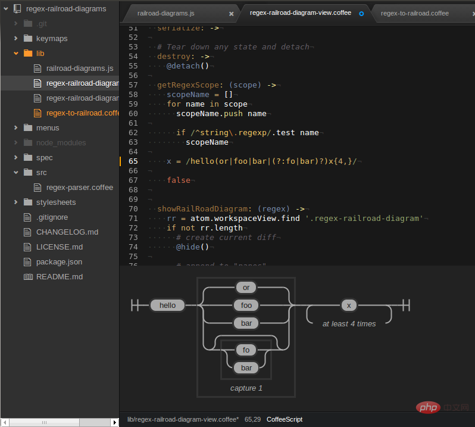This screenshot has width=475, height=427.
Task: Click the tree view scroll right arrow
Action: coord(114,422)
